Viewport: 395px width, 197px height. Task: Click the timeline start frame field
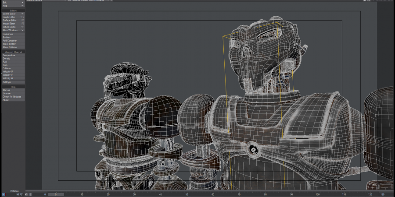click(x=40, y=194)
